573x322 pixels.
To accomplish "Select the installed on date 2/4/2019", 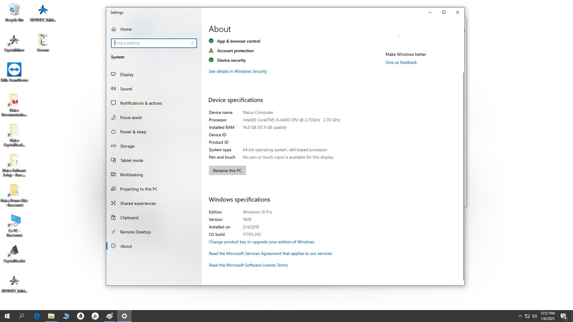I will 251,227.
